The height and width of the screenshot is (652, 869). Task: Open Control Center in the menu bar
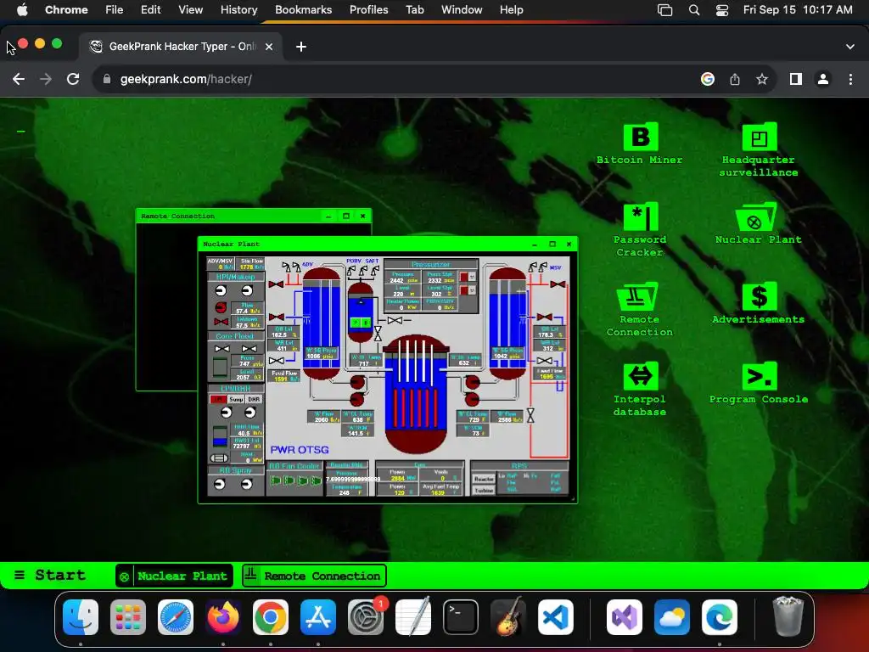coord(721,10)
